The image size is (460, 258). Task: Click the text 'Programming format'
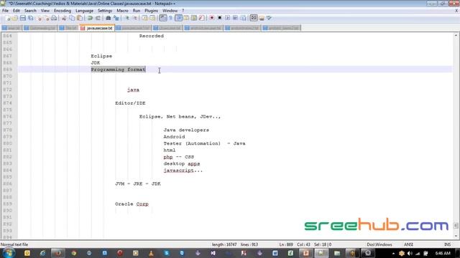(x=118, y=70)
